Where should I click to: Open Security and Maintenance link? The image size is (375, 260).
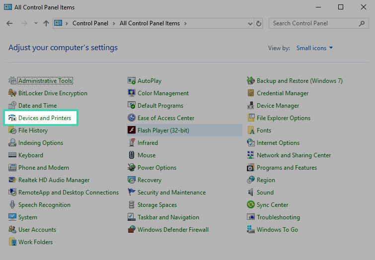point(171,193)
